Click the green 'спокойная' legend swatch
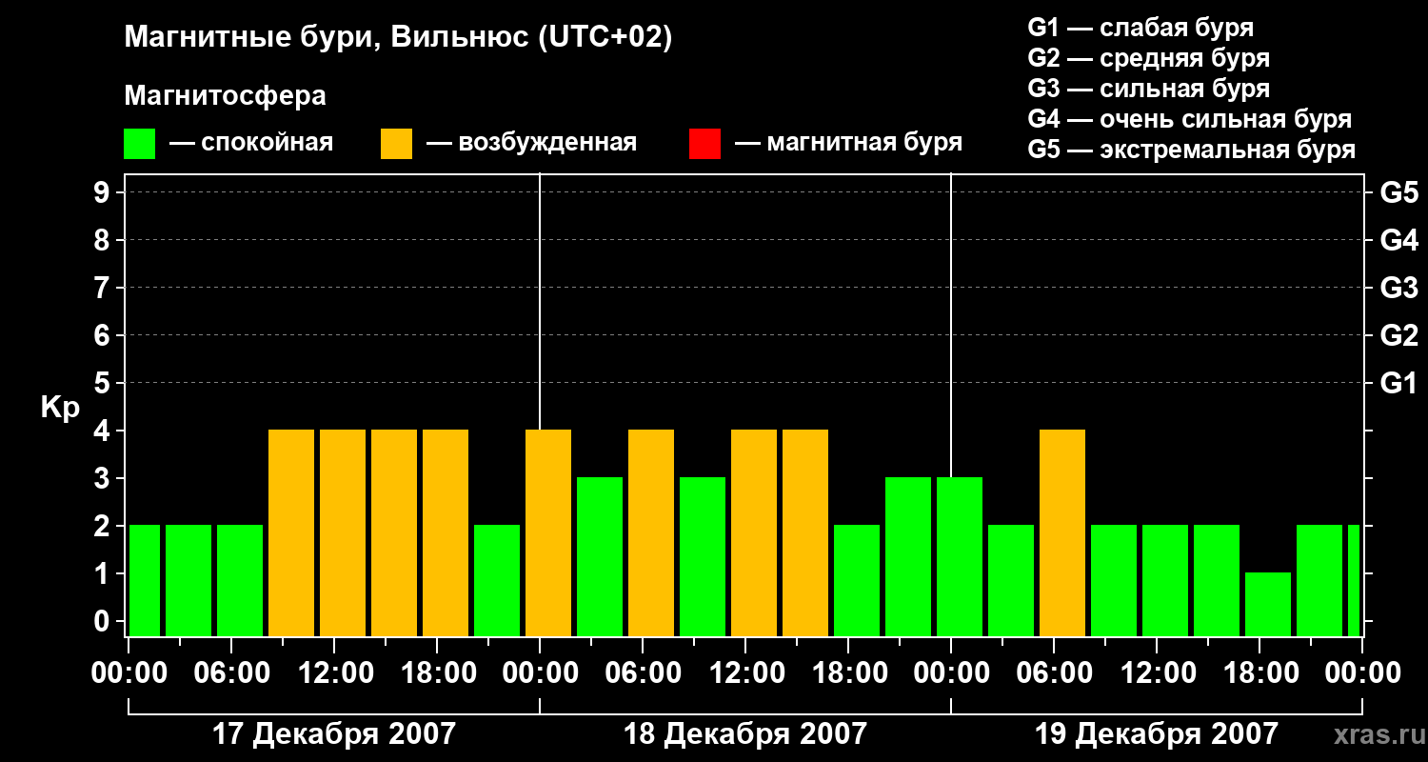This screenshot has height=762, width=1428. 139,144
